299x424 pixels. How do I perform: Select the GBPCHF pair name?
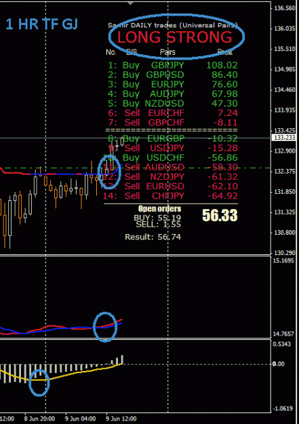pyautogui.click(x=166, y=122)
